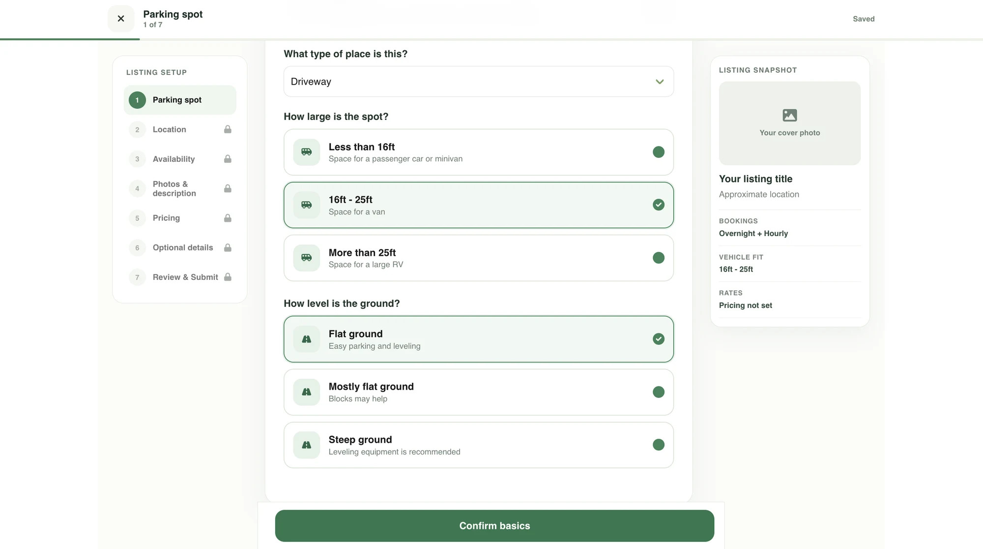
Task: Click the lock icon next to Pricing
Action: coord(228,218)
